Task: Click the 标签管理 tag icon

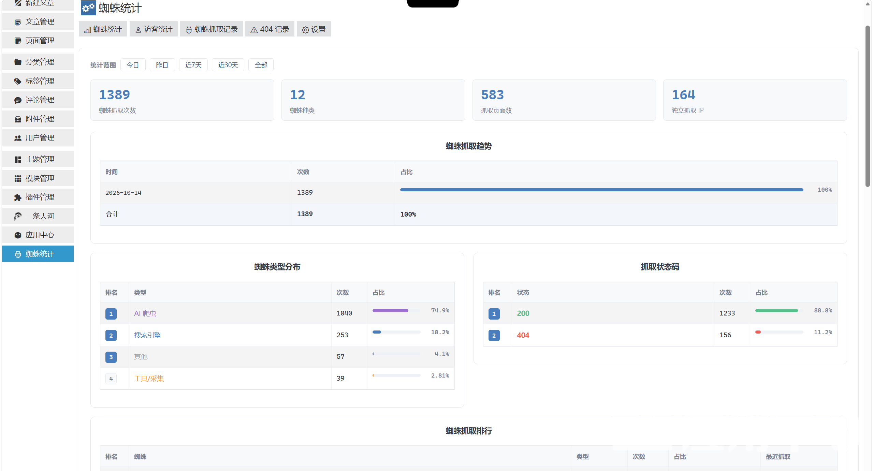Action: [18, 81]
